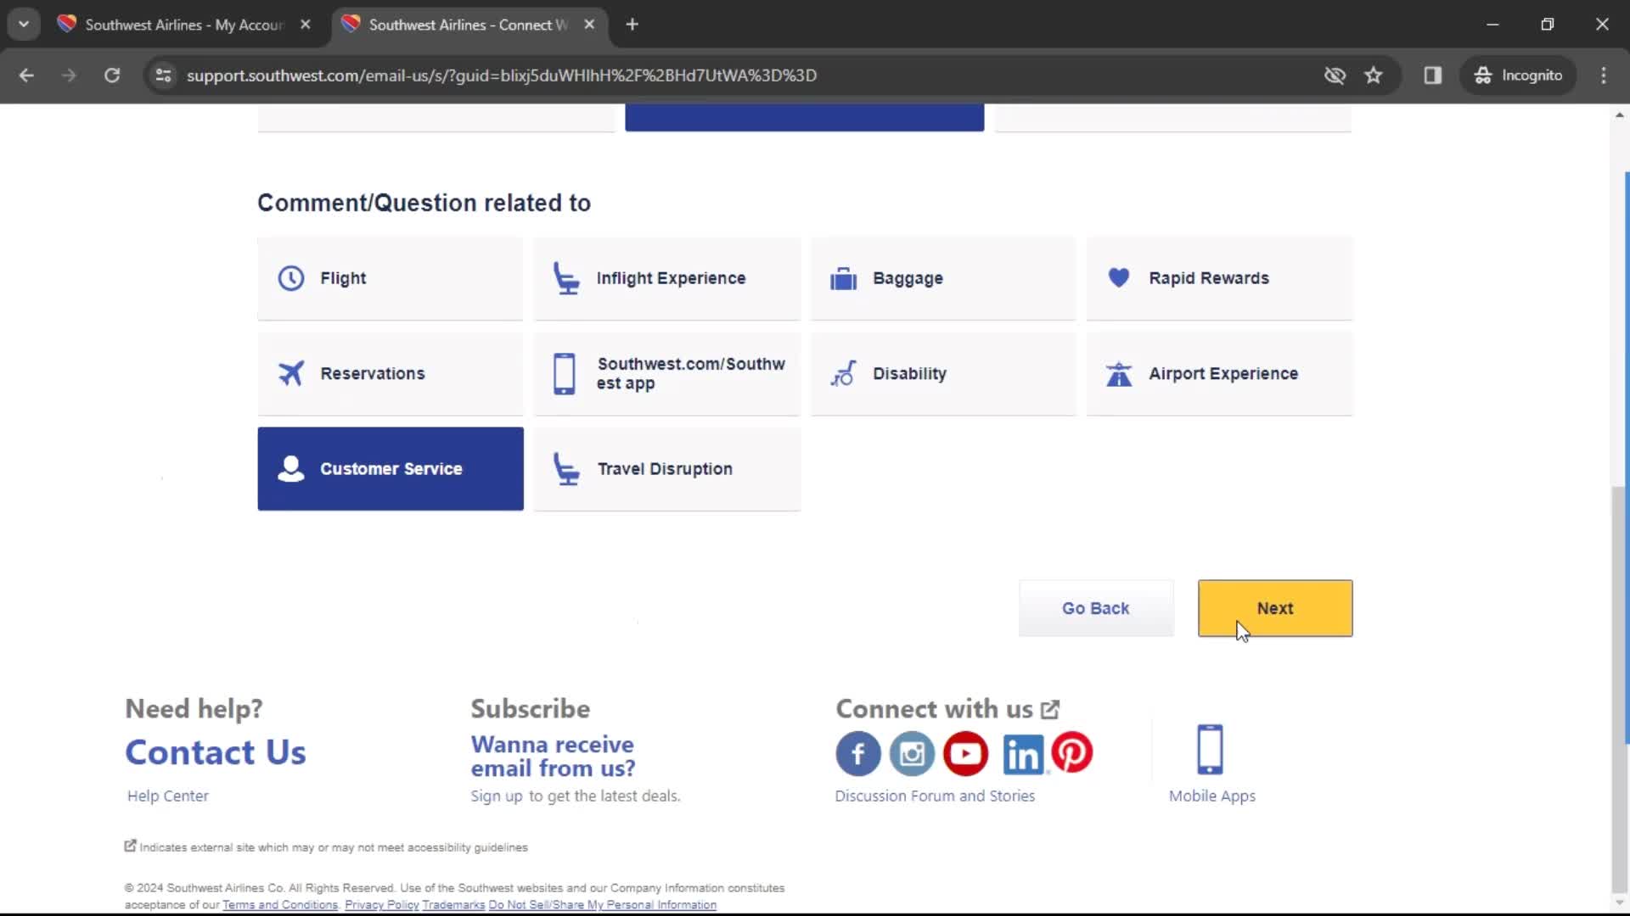Close the Southwest Airlines - Connect tab
This screenshot has width=1630, height=916.
click(589, 25)
